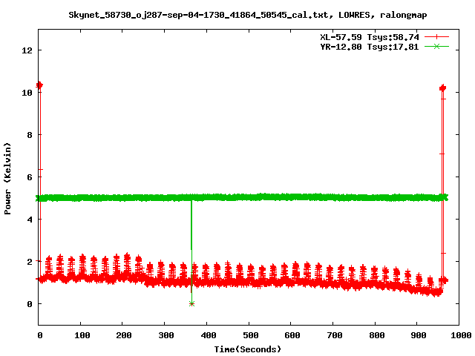Click the legend entry YR-12.80 Tsys:17.81

click(370, 47)
